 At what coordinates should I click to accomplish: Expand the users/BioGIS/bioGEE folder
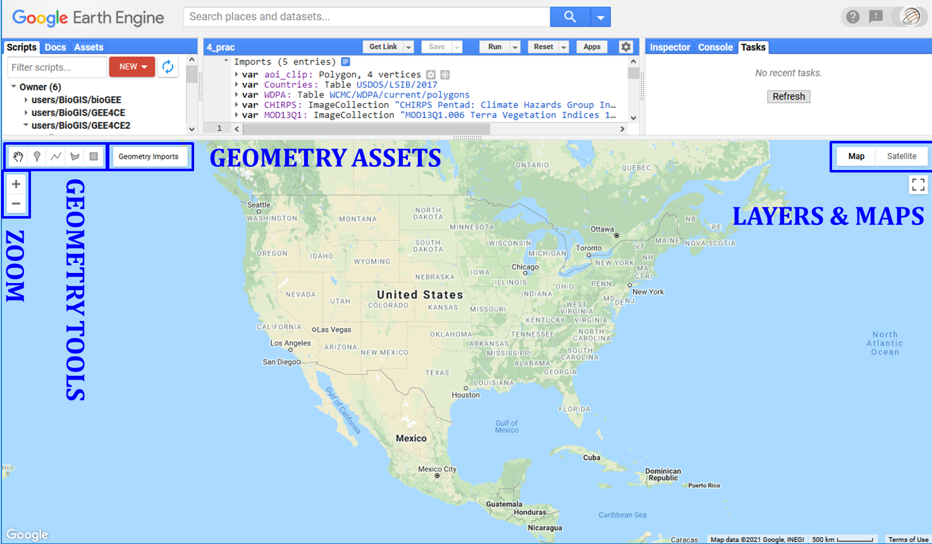(x=26, y=100)
